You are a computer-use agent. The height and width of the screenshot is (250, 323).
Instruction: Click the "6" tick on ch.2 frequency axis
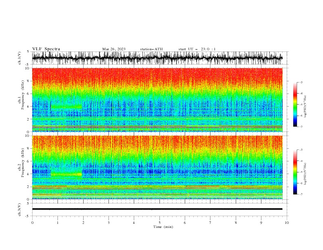(x=28, y=161)
